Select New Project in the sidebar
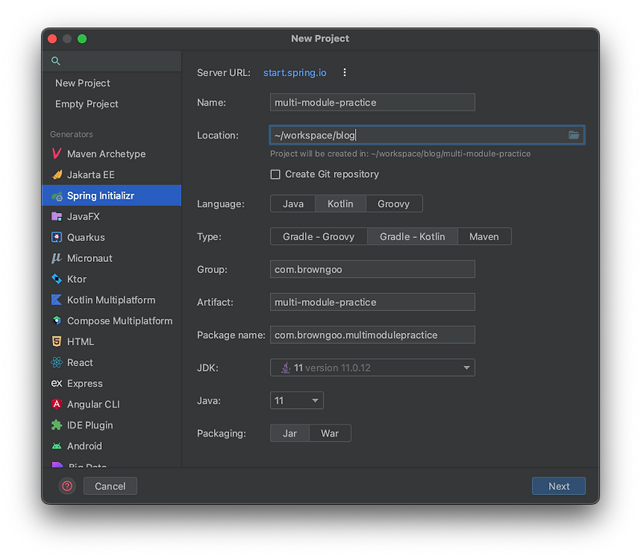 click(83, 82)
